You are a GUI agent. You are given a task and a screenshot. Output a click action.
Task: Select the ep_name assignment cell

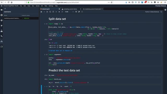(105, 75)
